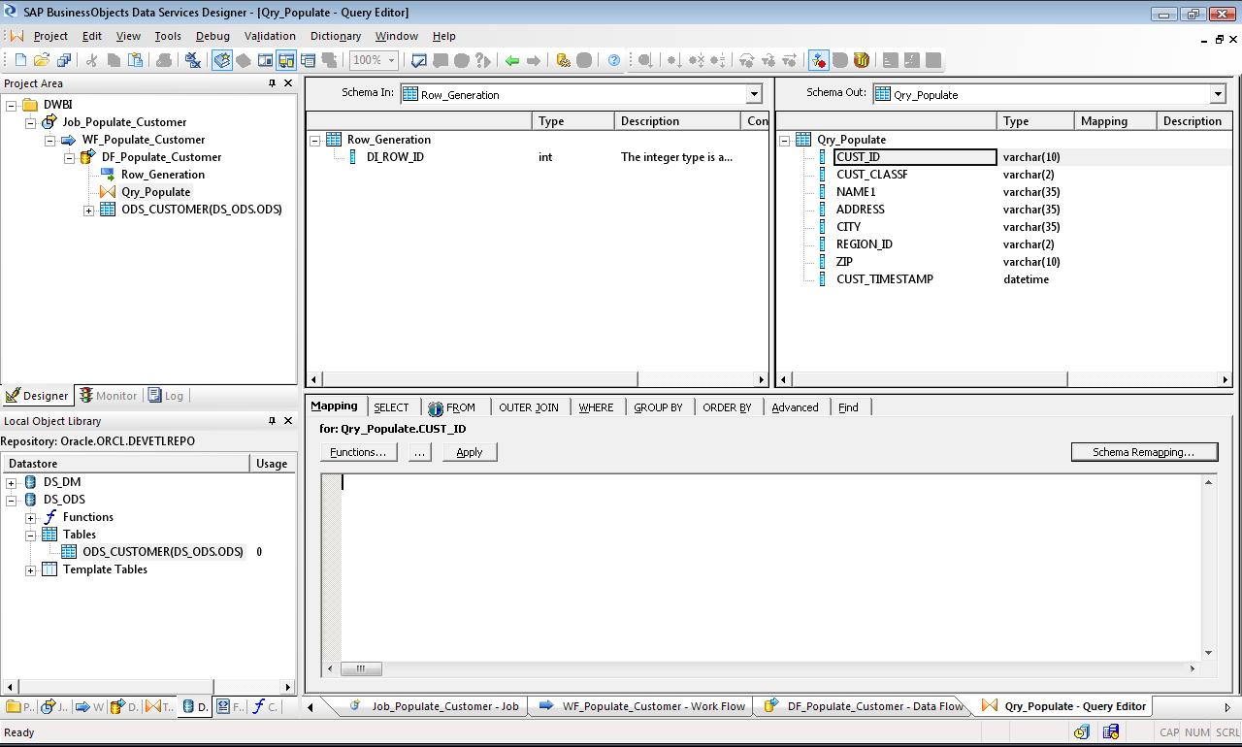Viewport: 1242px width, 747px height.
Task: Click the Work Flows library tab icon
Action: coord(88,706)
